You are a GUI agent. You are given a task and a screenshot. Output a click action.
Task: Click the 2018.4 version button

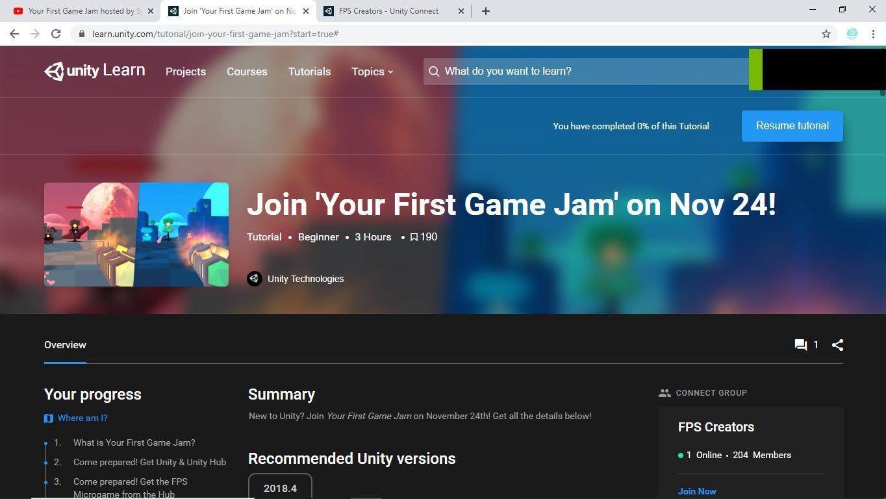pyautogui.click(x=280, y=487)
